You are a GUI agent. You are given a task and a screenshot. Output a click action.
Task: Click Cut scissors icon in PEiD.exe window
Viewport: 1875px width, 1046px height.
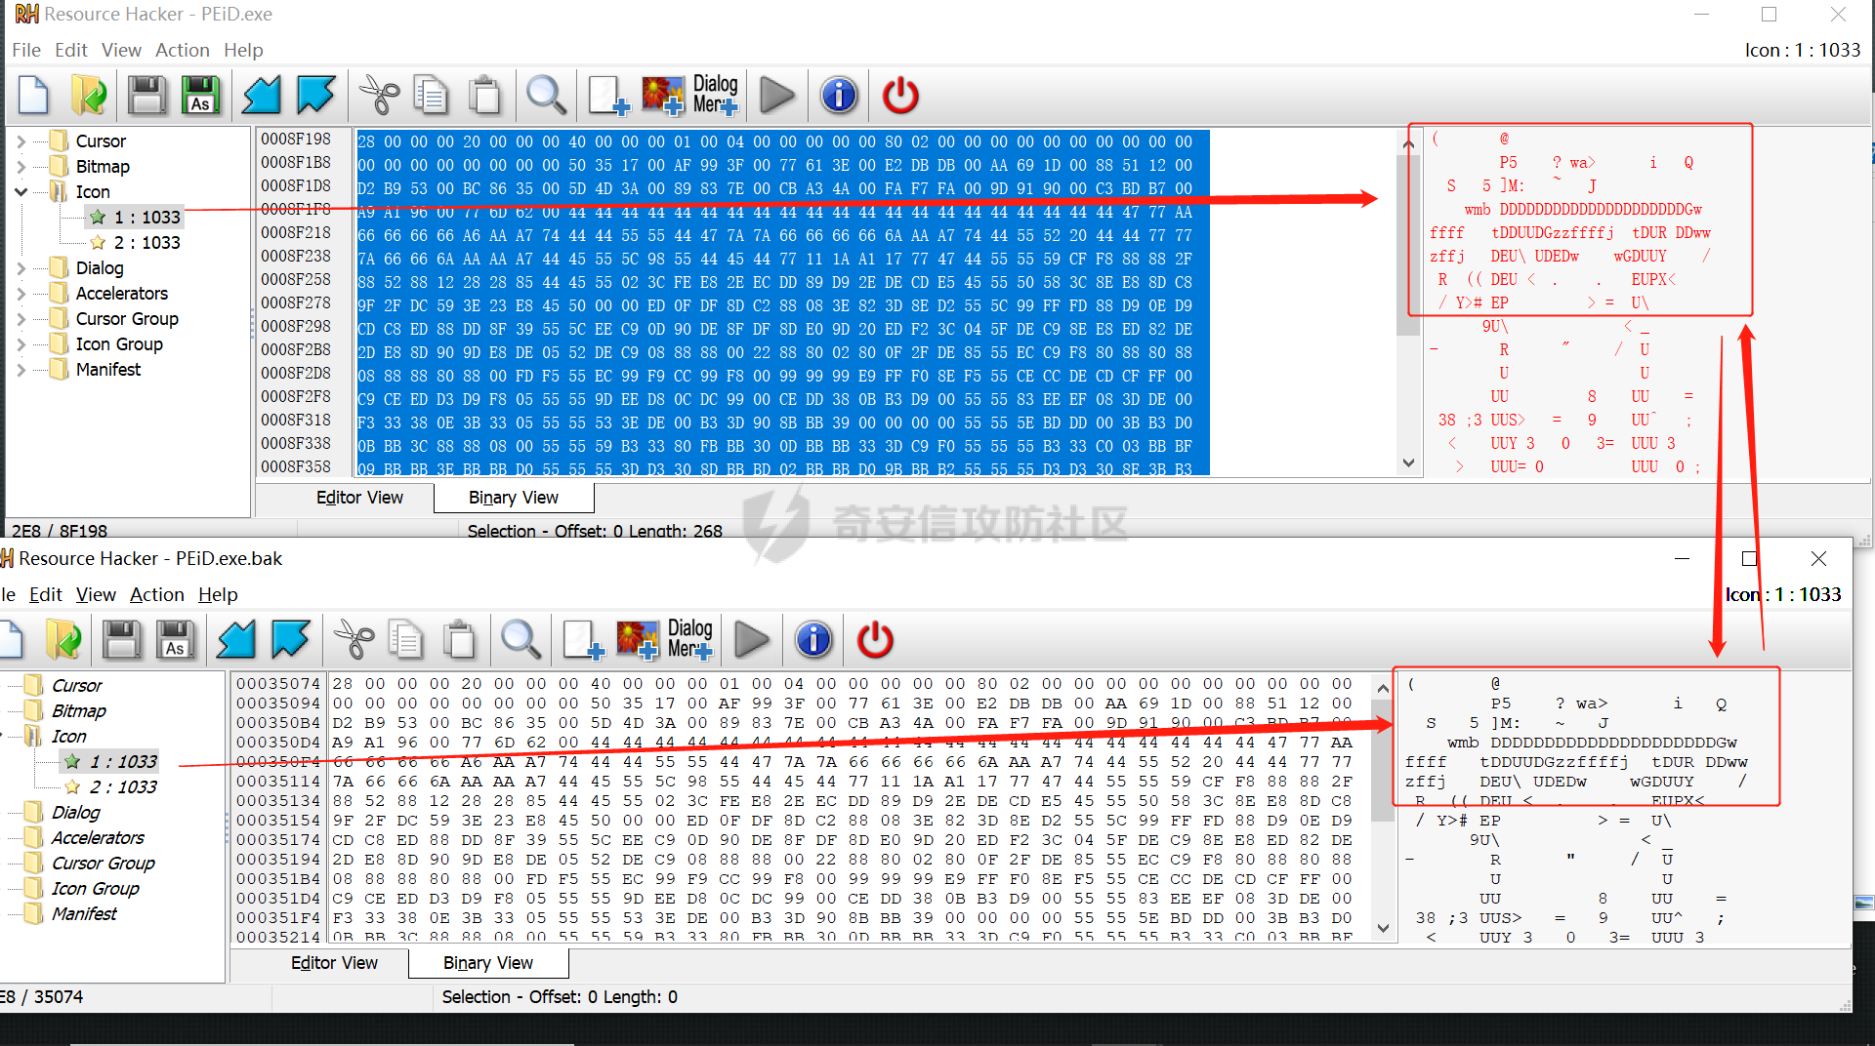coord(379,96)
